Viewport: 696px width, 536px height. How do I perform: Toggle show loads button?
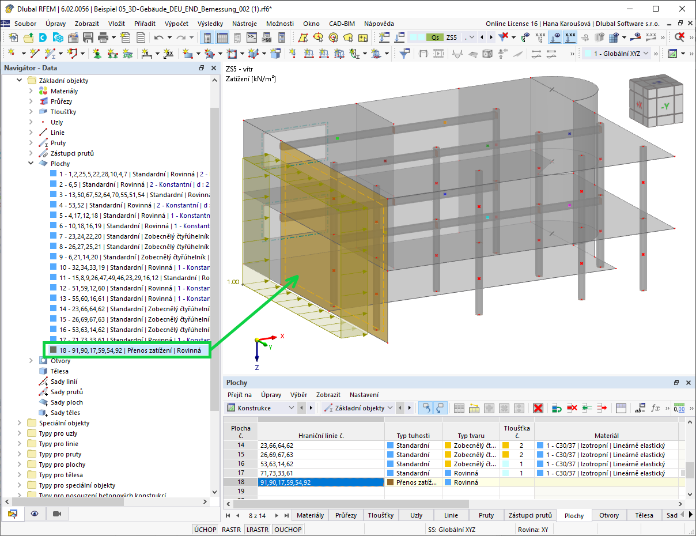click(x=556, y=37)
